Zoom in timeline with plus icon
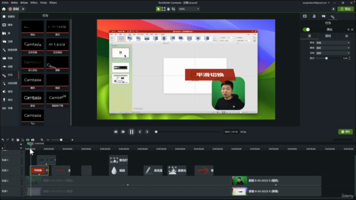The image size is (356, 200). [72, 140]
